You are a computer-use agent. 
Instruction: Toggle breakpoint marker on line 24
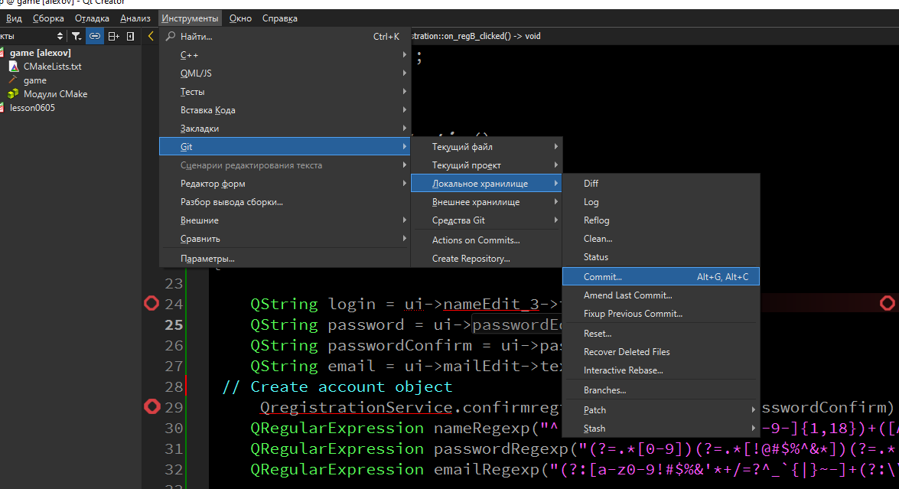coord(151,303)
